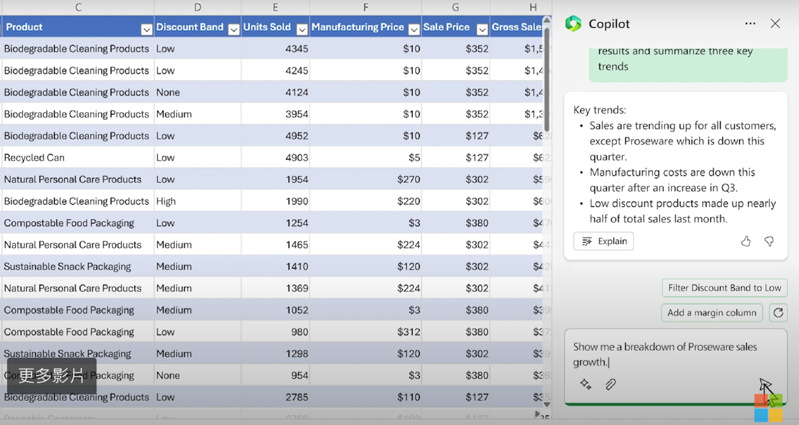The height and width of the screenshot is (425, 799).
Task: Click in the Copilot prompt text box
Action: click(x=675, y=354)
